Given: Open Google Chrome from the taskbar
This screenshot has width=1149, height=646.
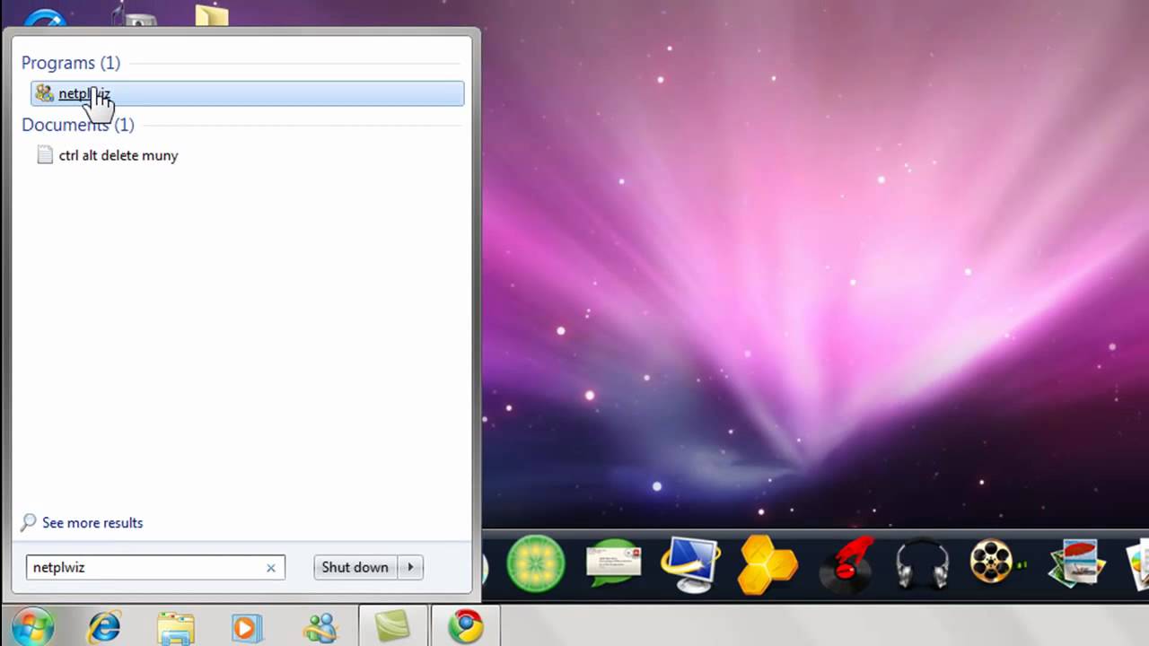Looking at the screenshot, I should pos(466,626).
